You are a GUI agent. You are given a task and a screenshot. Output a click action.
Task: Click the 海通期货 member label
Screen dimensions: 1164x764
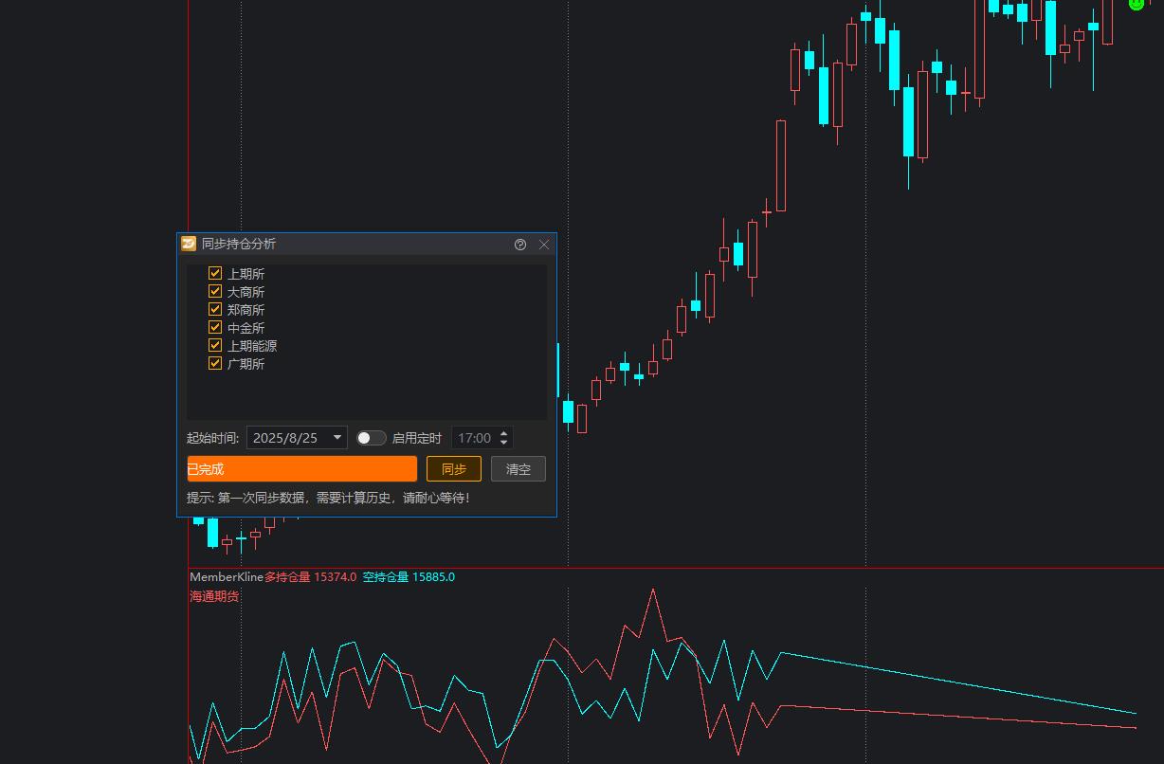click(214, 596)
